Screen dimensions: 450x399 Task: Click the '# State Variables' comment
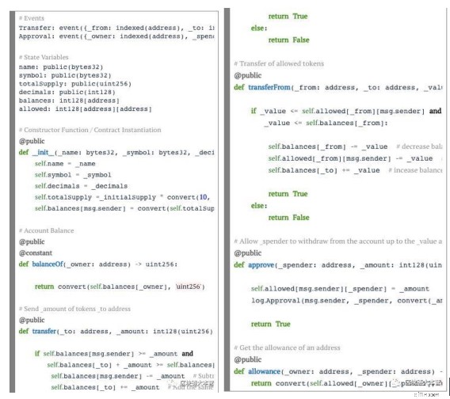[44, 57]
